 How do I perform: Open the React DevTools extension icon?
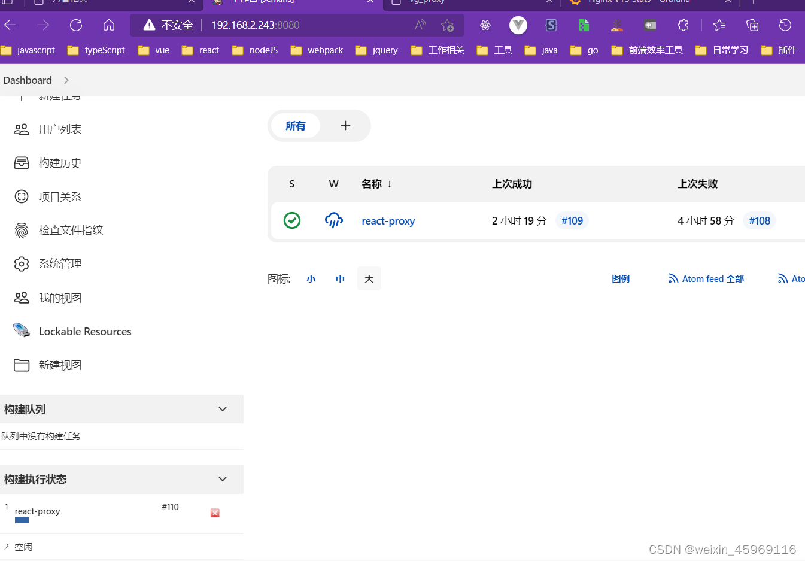pyautogui.click(x=485, y=25)
